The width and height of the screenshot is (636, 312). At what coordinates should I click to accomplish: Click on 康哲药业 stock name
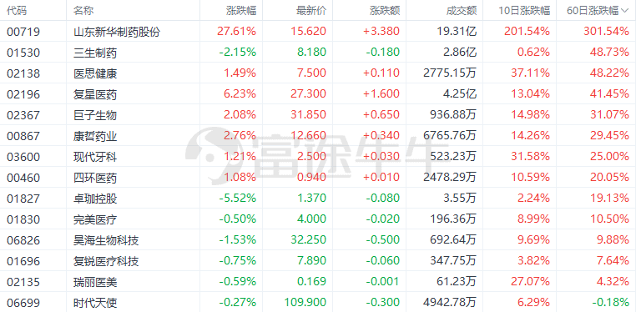click(95, 136)
